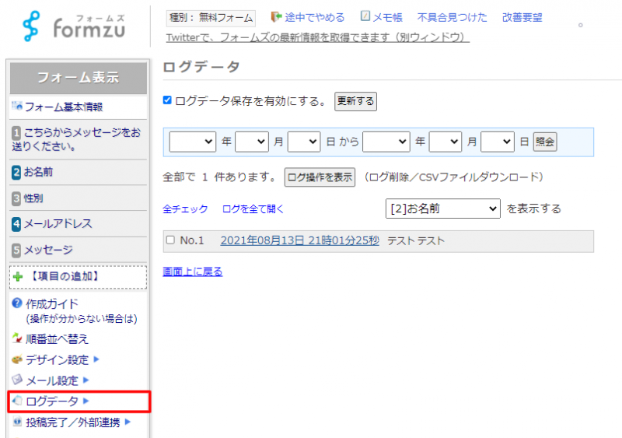Click 全チェック to select all logs

[185, 208]
